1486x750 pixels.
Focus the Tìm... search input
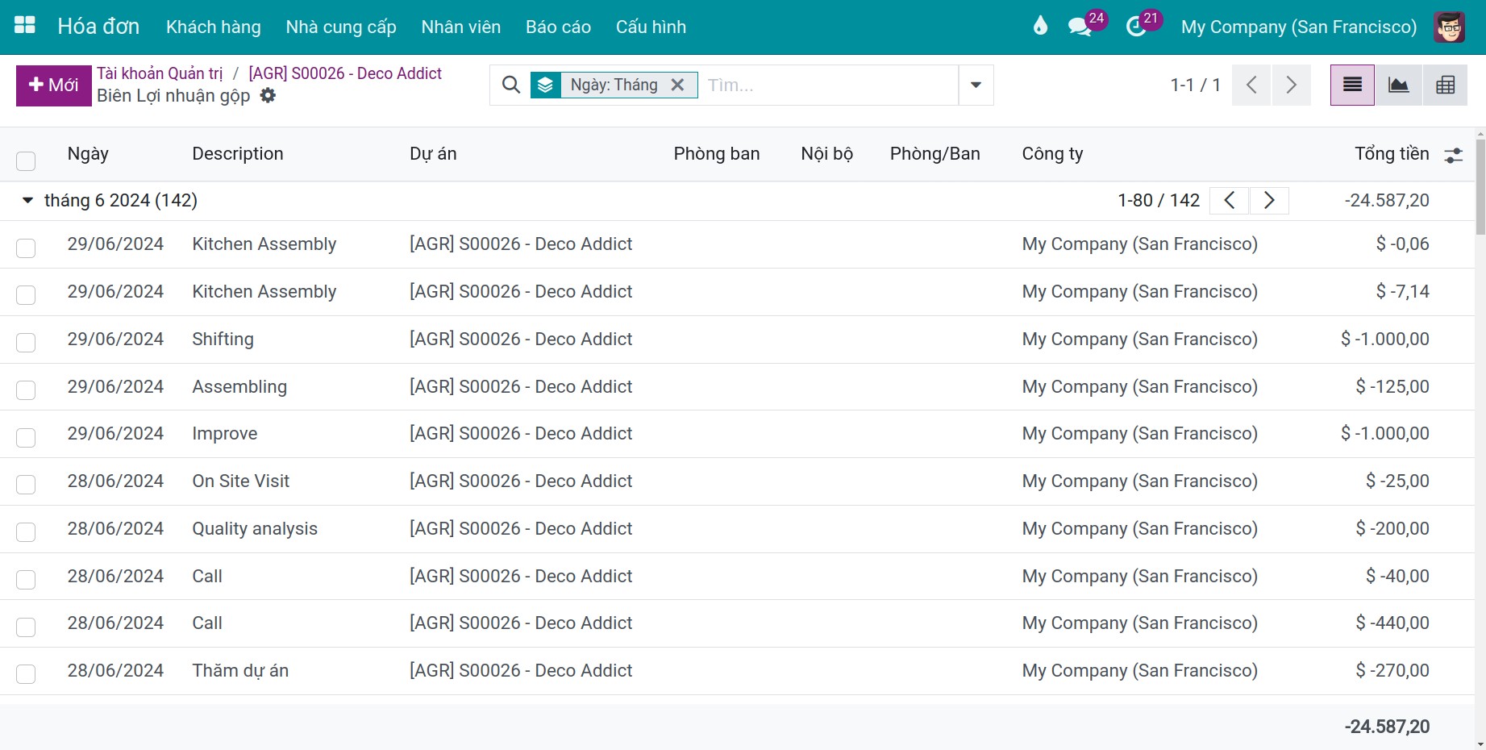[830, 85]
